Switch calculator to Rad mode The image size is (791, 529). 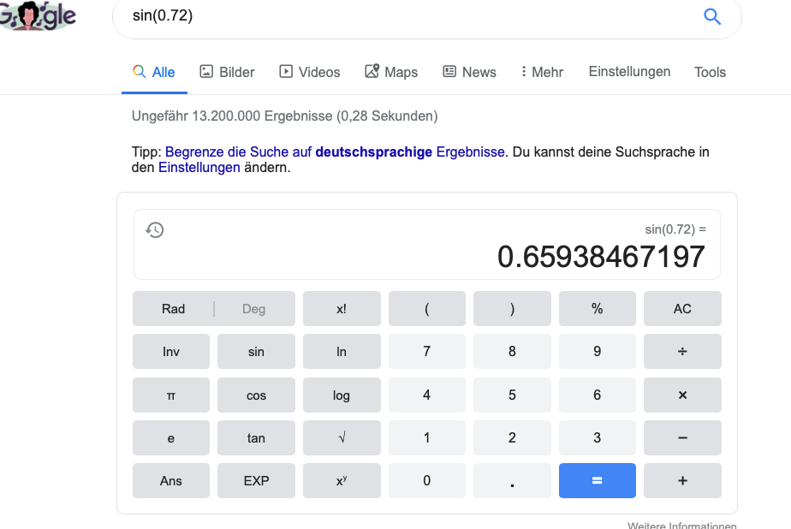(174, 309)
